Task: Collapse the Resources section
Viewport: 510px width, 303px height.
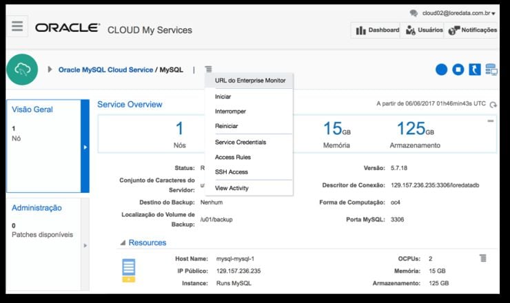Action: tap(123, 242)
